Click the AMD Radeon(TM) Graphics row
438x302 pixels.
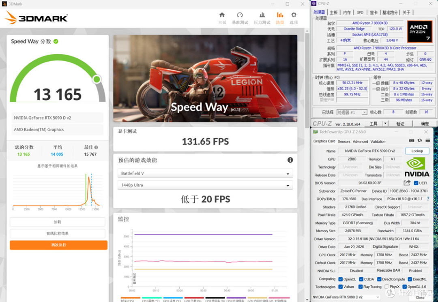coord(57,129)
